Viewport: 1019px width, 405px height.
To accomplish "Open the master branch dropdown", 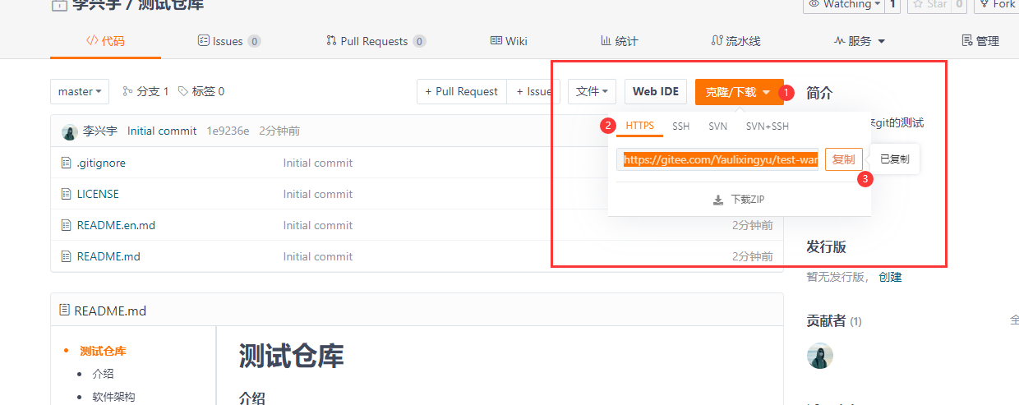I will point(80,92).
